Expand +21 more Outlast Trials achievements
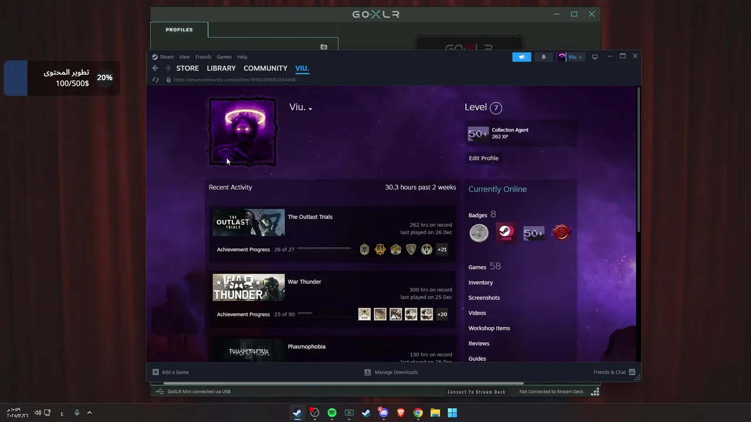Viewport: 751px width, 422px height. pyautogui.click(x=442, y=250)
